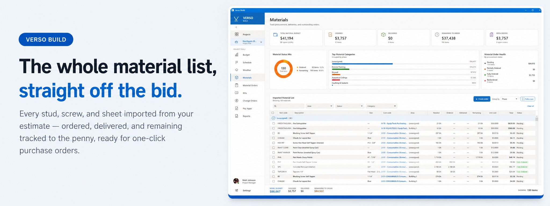Open the Category filter dropdown

pos(381,106)
